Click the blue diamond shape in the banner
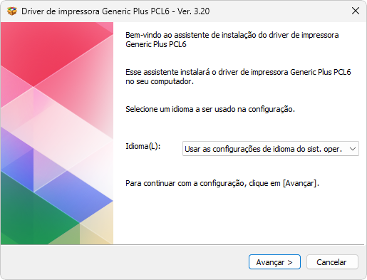 pyautogui.click(x=73, y=197)
